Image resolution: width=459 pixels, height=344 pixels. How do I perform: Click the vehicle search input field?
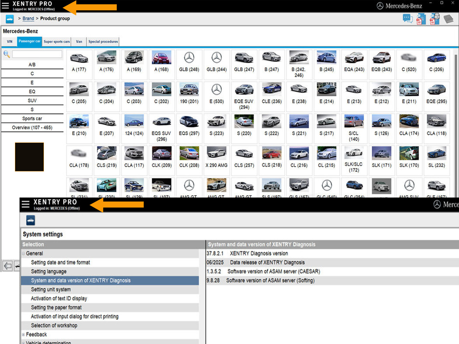coord(37,54)
